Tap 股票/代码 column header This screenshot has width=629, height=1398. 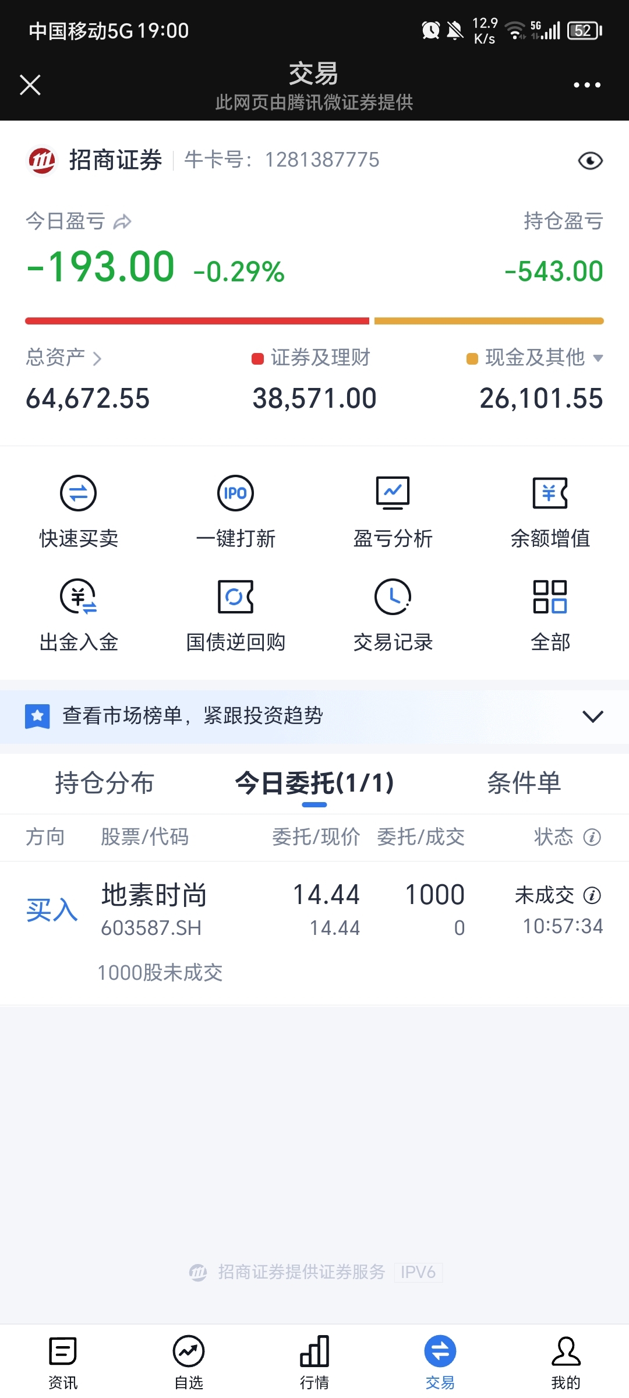tap(144, 837)
